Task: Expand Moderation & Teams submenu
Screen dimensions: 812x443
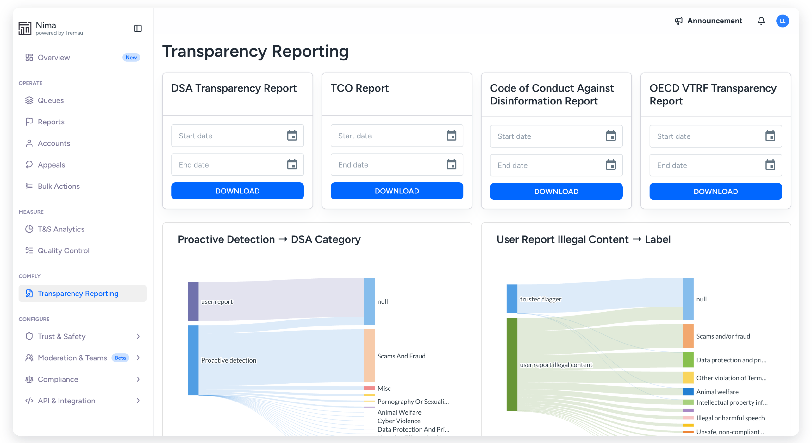Action: coord(138,358)
